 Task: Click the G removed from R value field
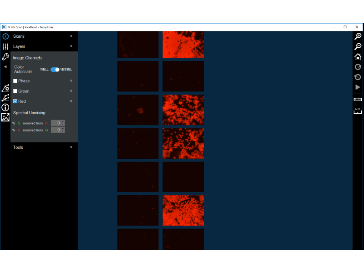58,123
